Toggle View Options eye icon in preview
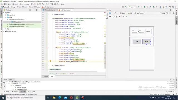The height and width of the screenshot is (100, 178). pyautogui.click(x=110, y=16)
